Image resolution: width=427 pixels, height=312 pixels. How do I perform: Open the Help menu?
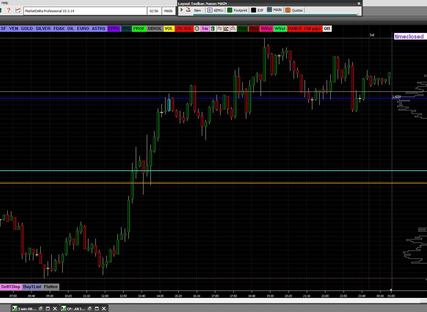click(5, 3)
